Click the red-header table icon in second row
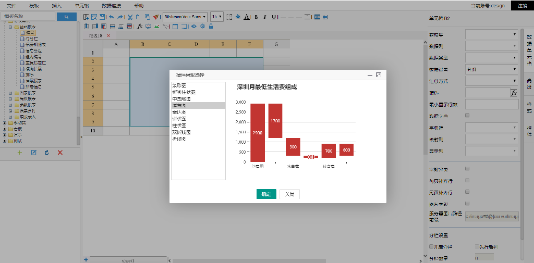The width and height of the screenshot is (534, 263). [129, 26]
